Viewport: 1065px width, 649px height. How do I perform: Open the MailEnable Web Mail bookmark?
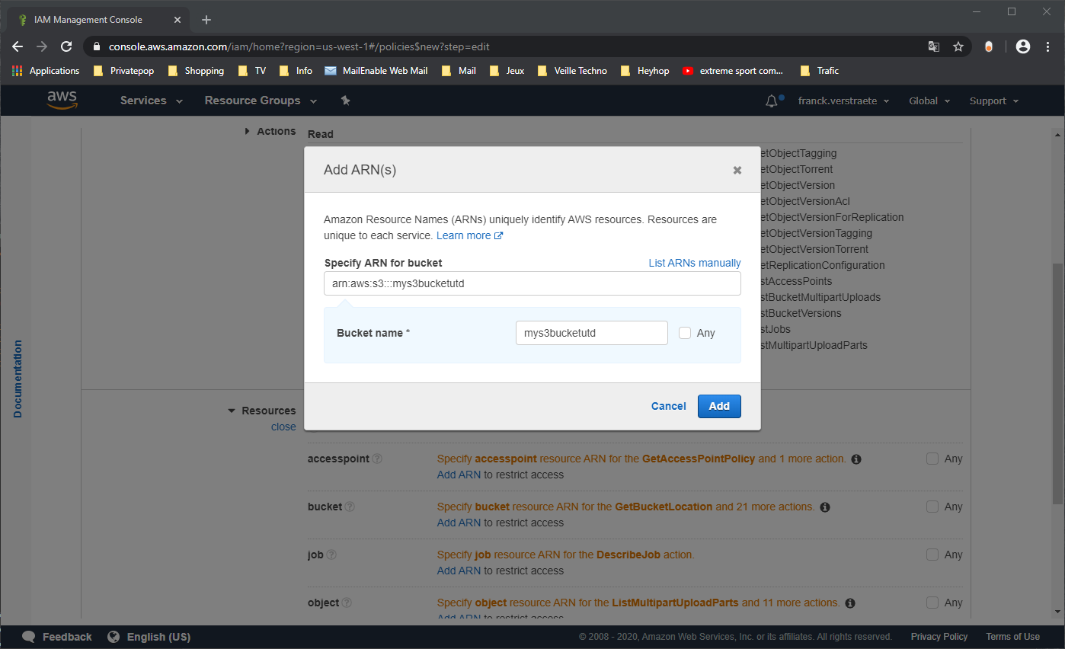(x=376, y=71)
